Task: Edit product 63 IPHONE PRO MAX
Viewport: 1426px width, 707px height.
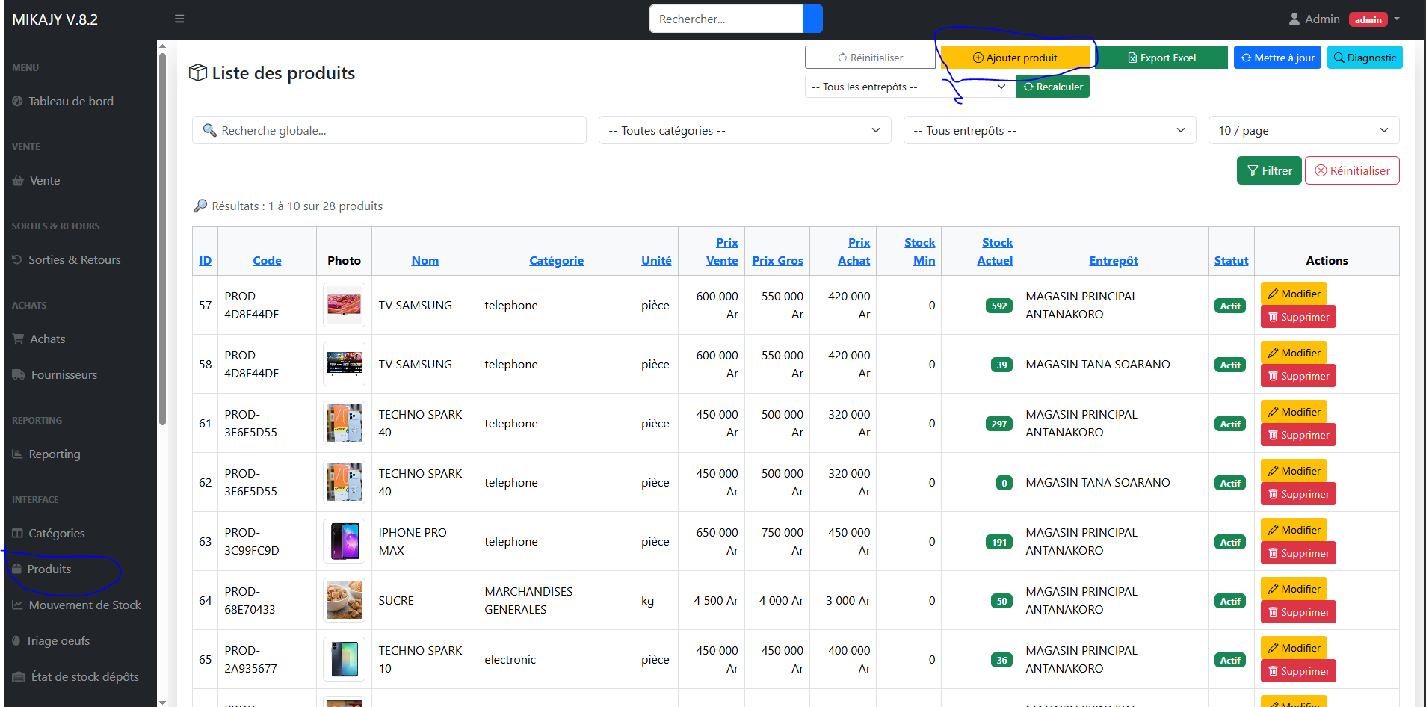Action: [1293, 530]
